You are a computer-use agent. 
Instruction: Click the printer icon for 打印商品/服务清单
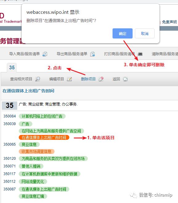pyautogui.click(x=140, y=54)
